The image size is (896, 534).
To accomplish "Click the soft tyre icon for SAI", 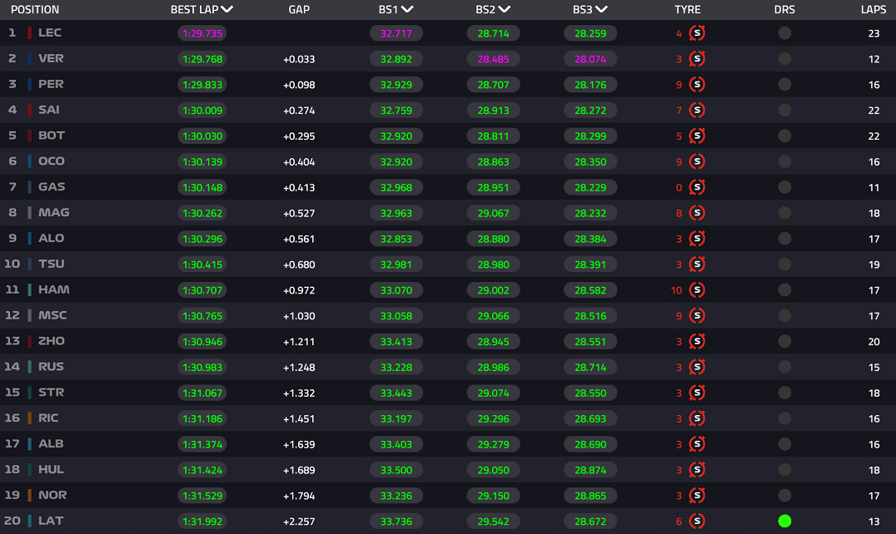I will click(x=698, y=110).
